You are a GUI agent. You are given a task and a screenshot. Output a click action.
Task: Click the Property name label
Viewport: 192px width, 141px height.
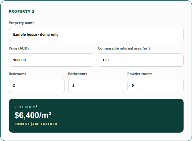pos(21,23)
